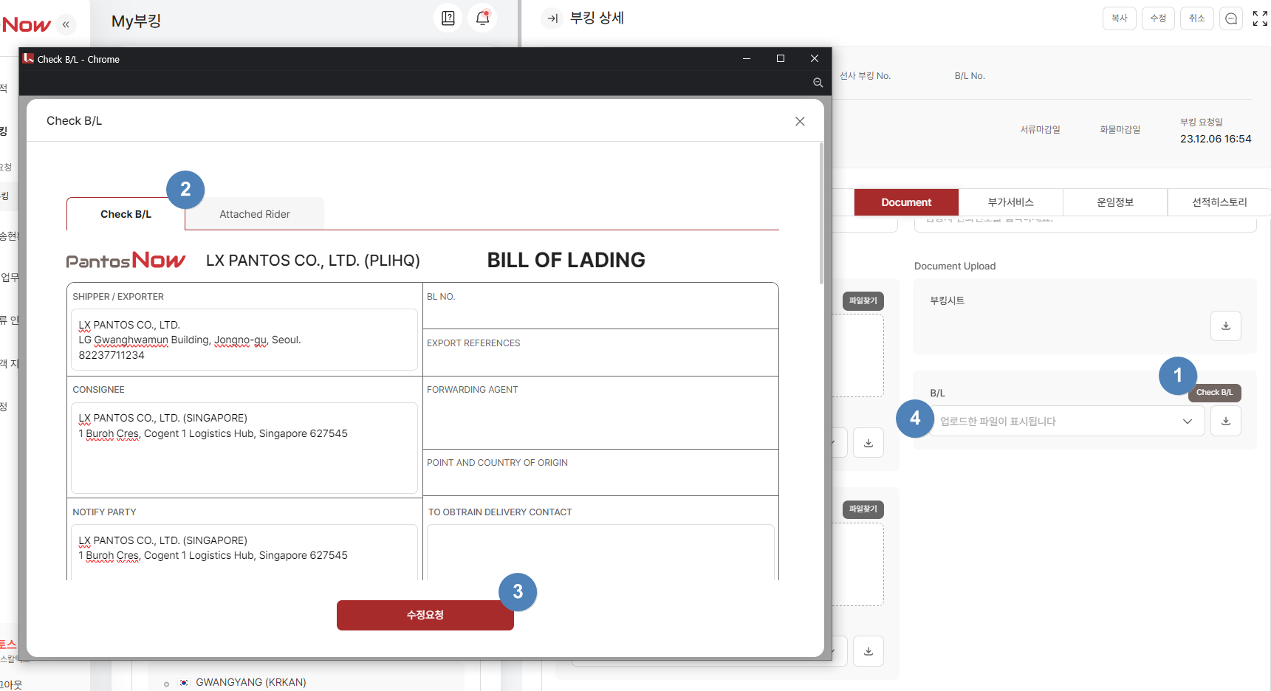
Task: Click the zoom magnifier in the Chrome popup bar
Action: (818, 83)
